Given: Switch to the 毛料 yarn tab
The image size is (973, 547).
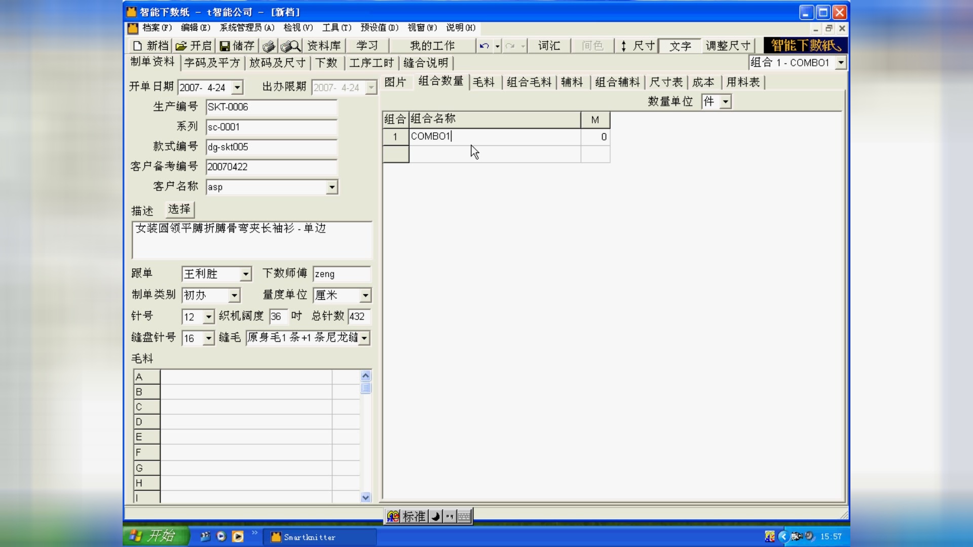Looking at the screenshot, I should [483, 82].
